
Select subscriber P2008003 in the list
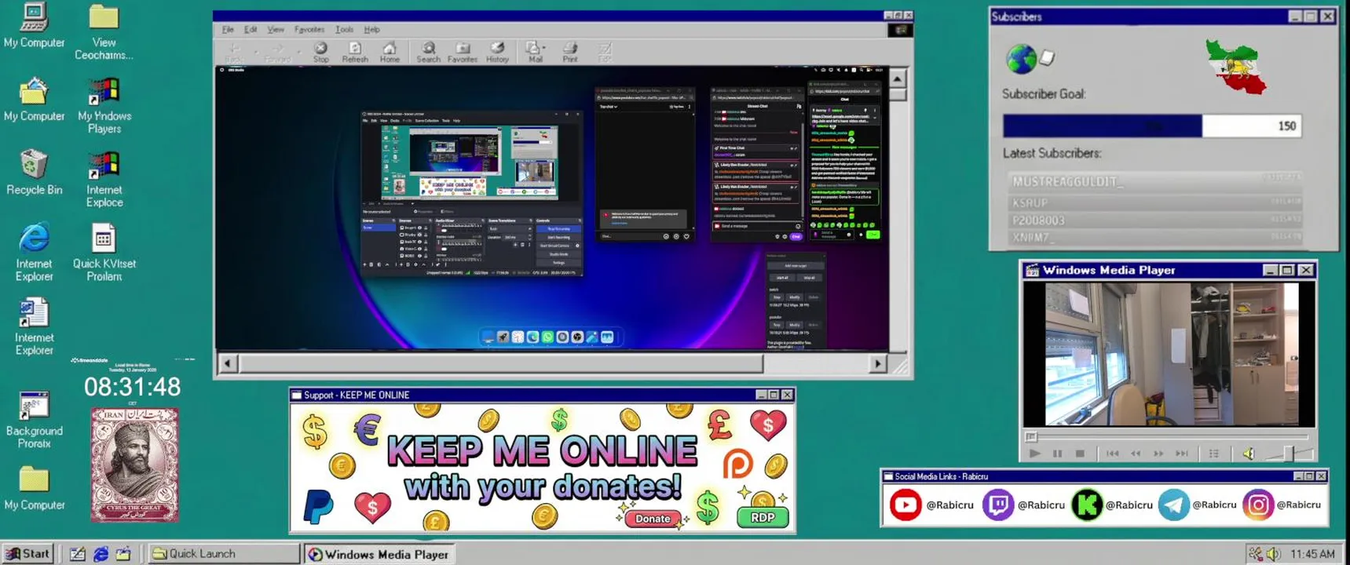(1154, 221)
